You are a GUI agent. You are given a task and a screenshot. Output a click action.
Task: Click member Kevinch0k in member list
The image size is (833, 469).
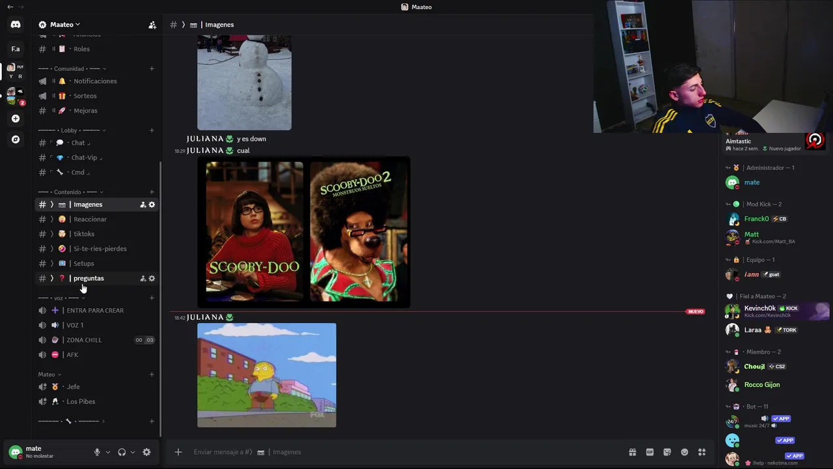(x=774, y=311)
